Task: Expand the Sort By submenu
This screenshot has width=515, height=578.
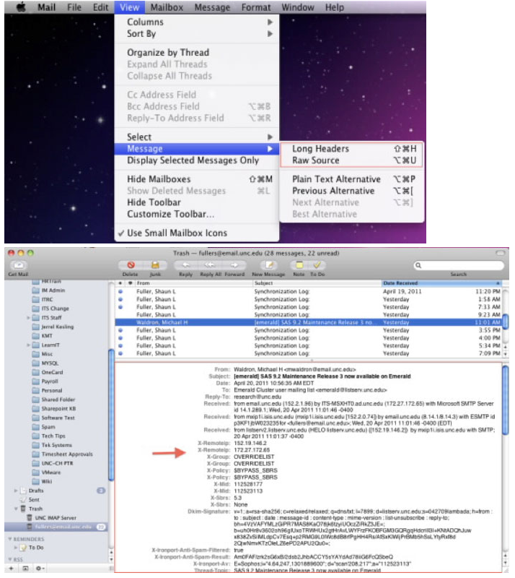Action: [197, 34]
